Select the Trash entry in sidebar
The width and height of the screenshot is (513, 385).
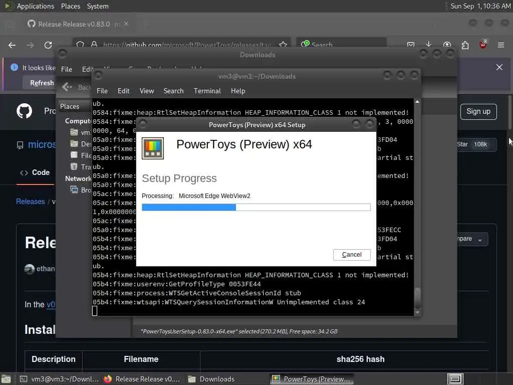pyautogui.click(x=81, y=166)
